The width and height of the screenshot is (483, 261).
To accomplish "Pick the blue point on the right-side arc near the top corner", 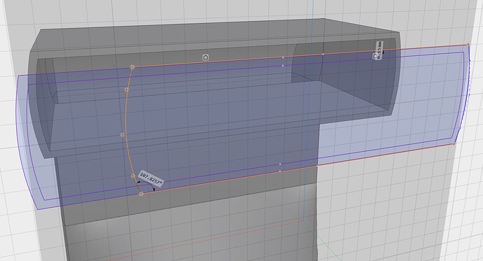I will pyautogui.click(x=470, y=61).
